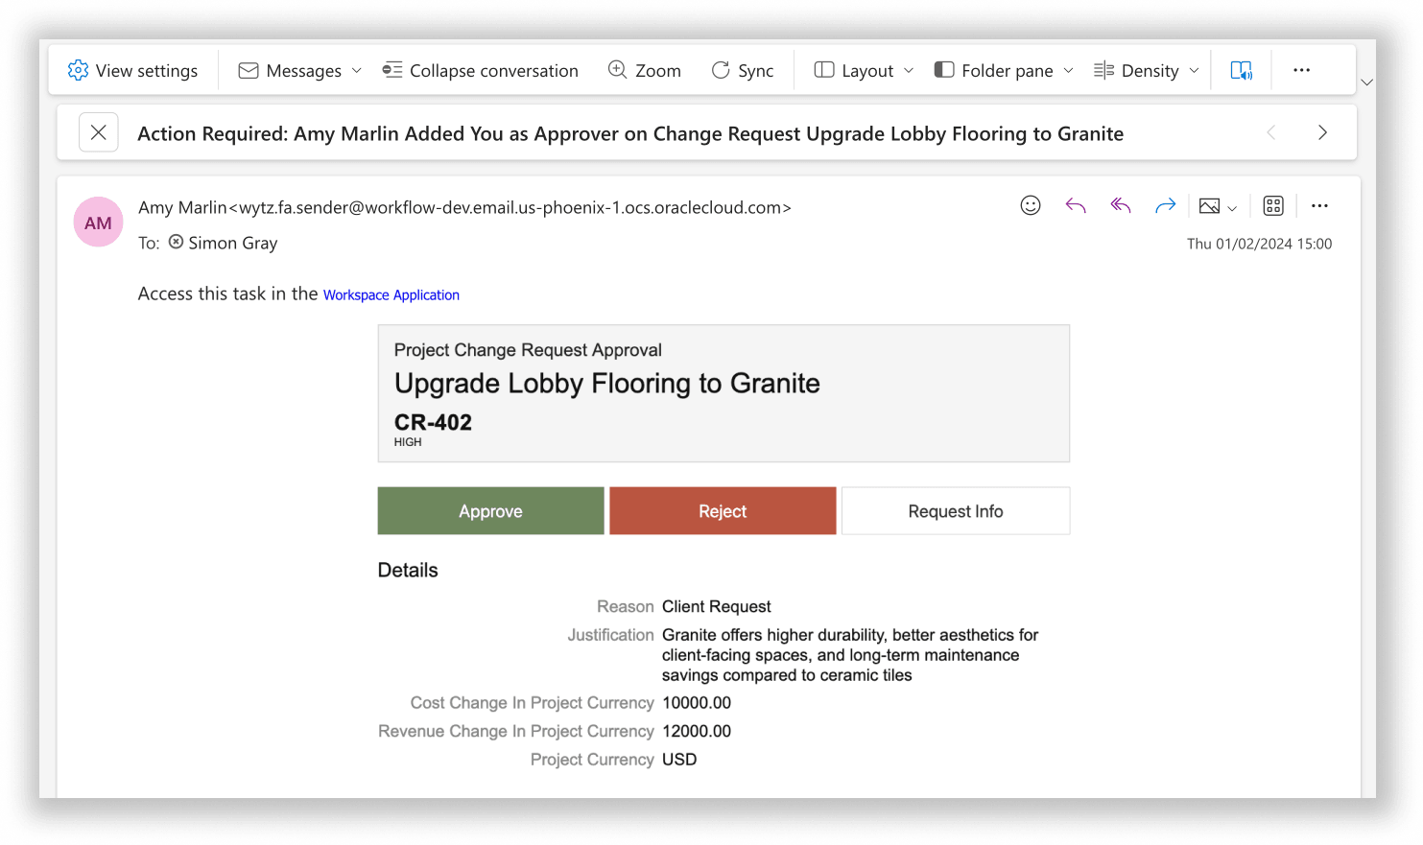Approve the change request CR-402
Image resolution: width=1423 pixels, height=845 pixels.
[x=490, y=510]
